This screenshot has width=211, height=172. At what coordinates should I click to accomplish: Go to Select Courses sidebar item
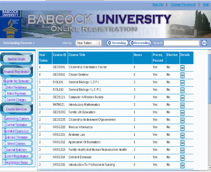17,144
